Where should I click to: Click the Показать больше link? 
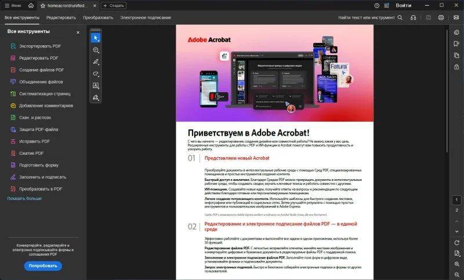(x=24, y=198)
